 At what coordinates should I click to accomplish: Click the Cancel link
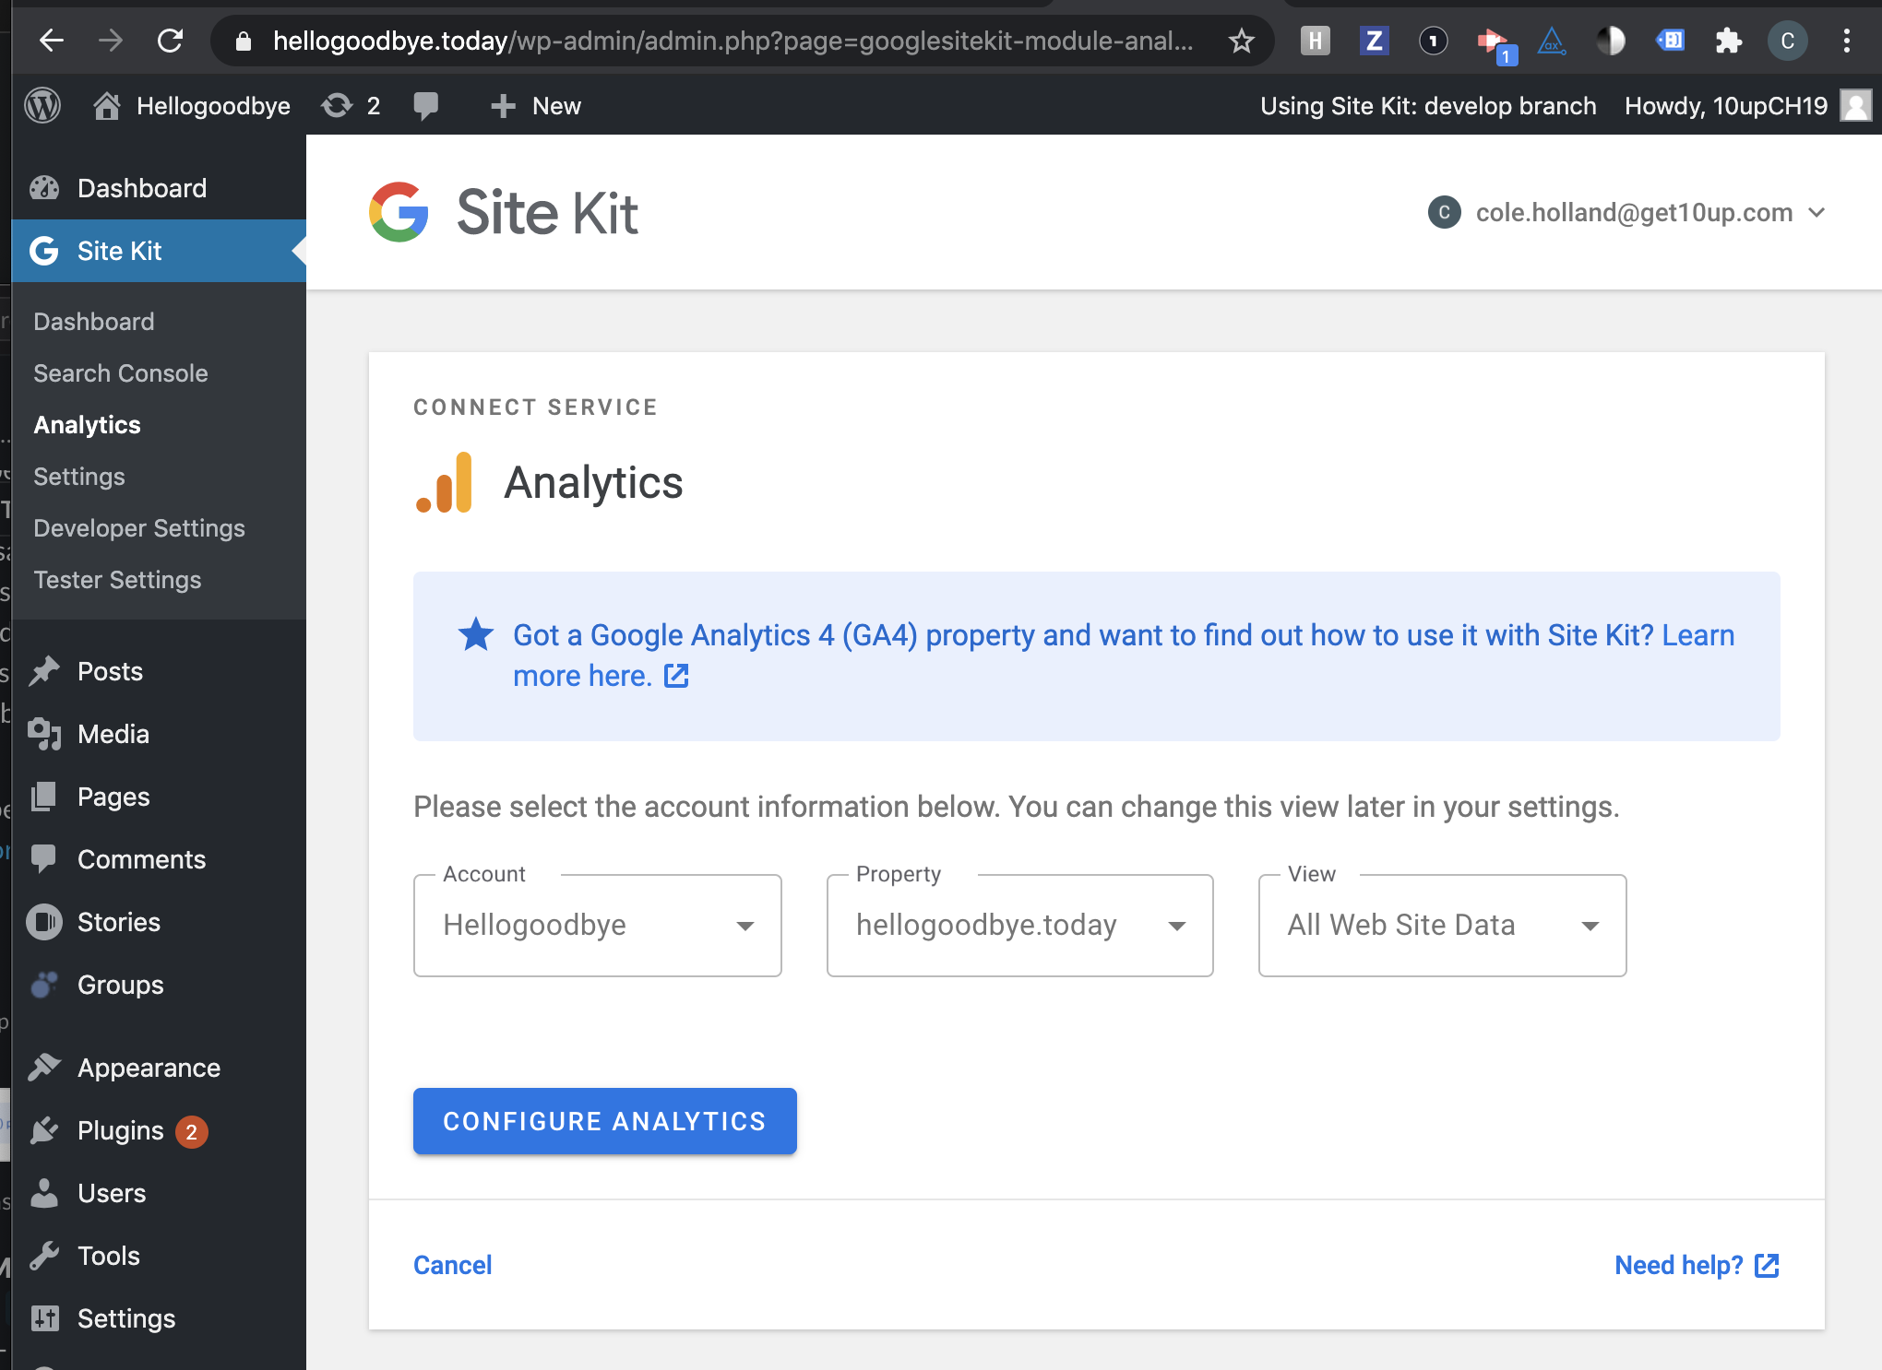[452, 1265]
